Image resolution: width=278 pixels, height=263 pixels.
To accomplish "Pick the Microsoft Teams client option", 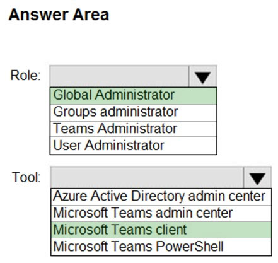I will pyautogui.click(x=161, y=230).
